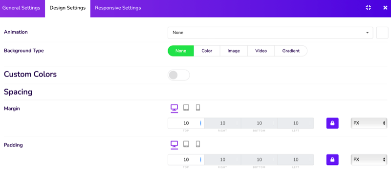Open the Padding unit PX dropdown
The image size is (391, 194).
click(369, 160)
